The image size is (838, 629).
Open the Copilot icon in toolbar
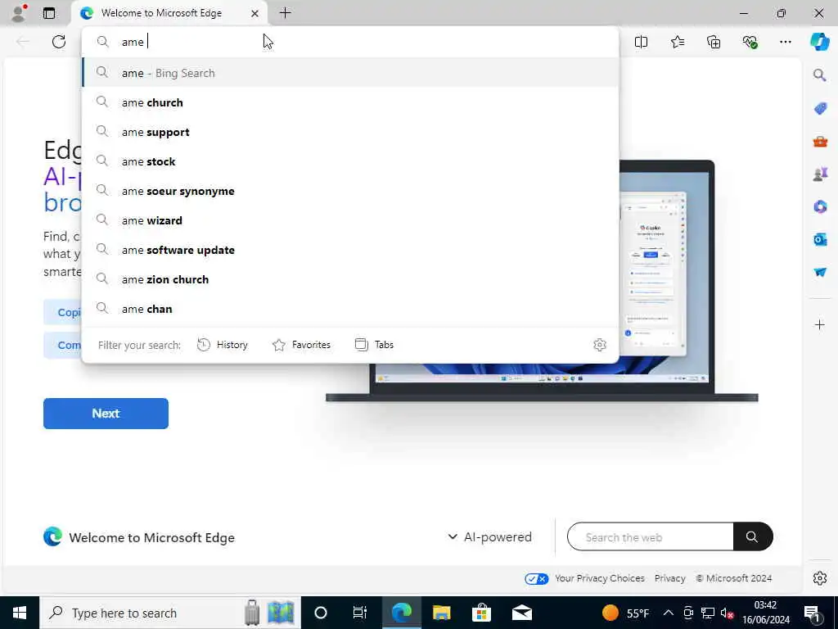point(819,42)
